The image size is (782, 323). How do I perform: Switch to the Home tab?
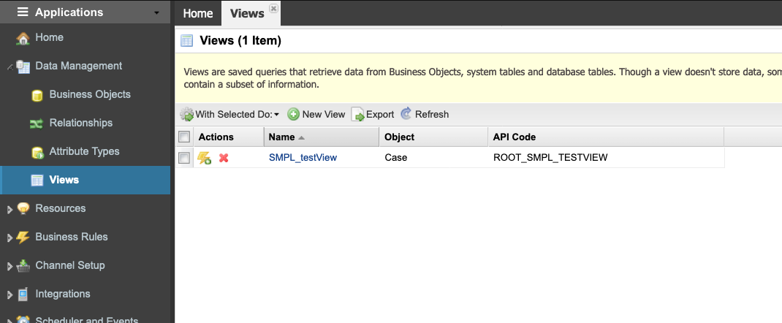[198, 13]
